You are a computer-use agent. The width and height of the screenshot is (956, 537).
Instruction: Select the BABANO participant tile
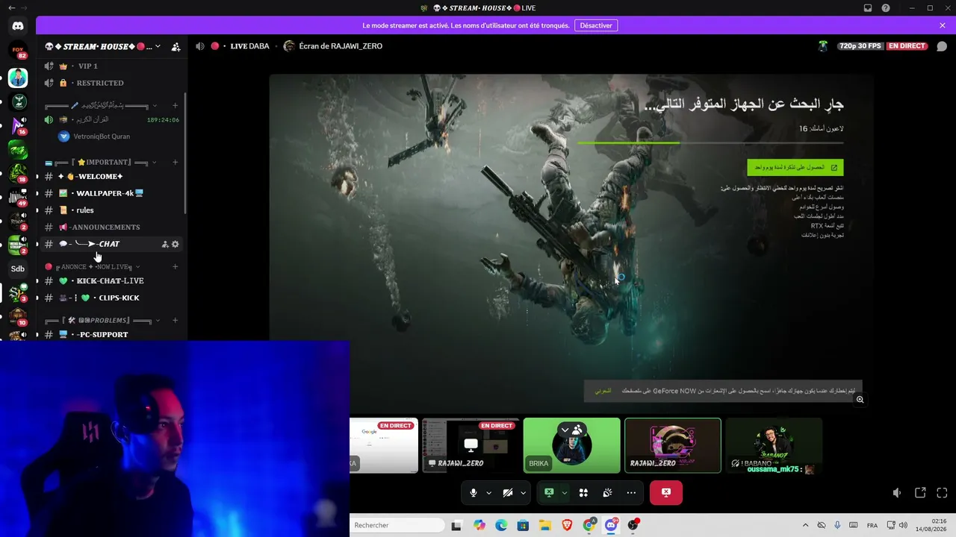tap(774, 445)
